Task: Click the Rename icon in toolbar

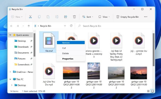Action: tap(57, 17)
